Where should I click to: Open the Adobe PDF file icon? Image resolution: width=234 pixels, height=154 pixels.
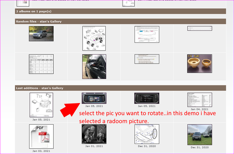[41, 136]
